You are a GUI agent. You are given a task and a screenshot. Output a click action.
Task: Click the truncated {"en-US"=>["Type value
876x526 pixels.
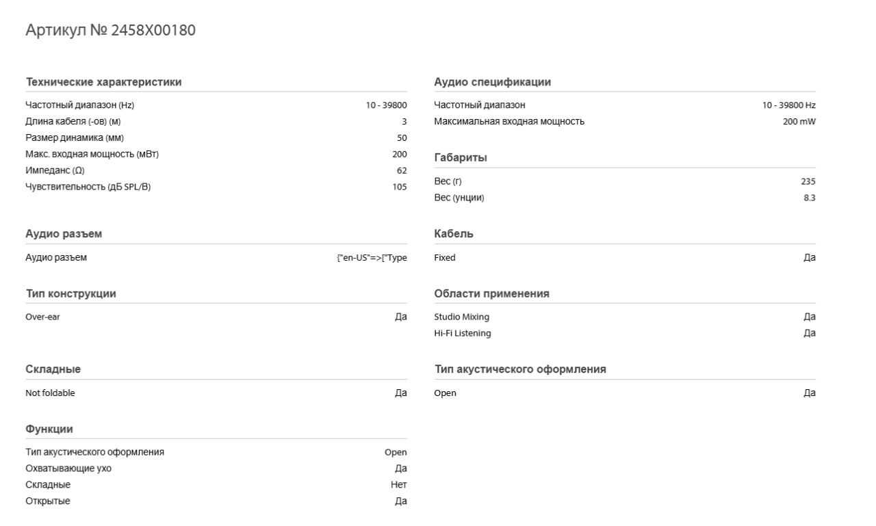tap(367, 258)
